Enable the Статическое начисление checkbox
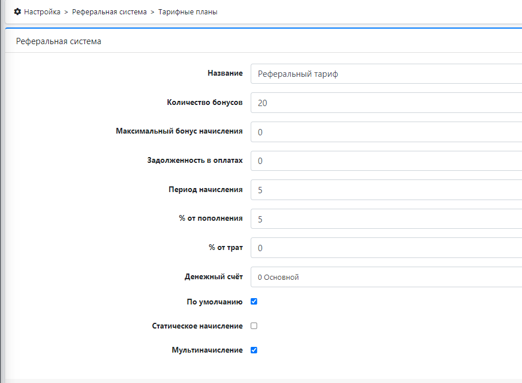Viewport: 522px width, 383px height. 254,326
